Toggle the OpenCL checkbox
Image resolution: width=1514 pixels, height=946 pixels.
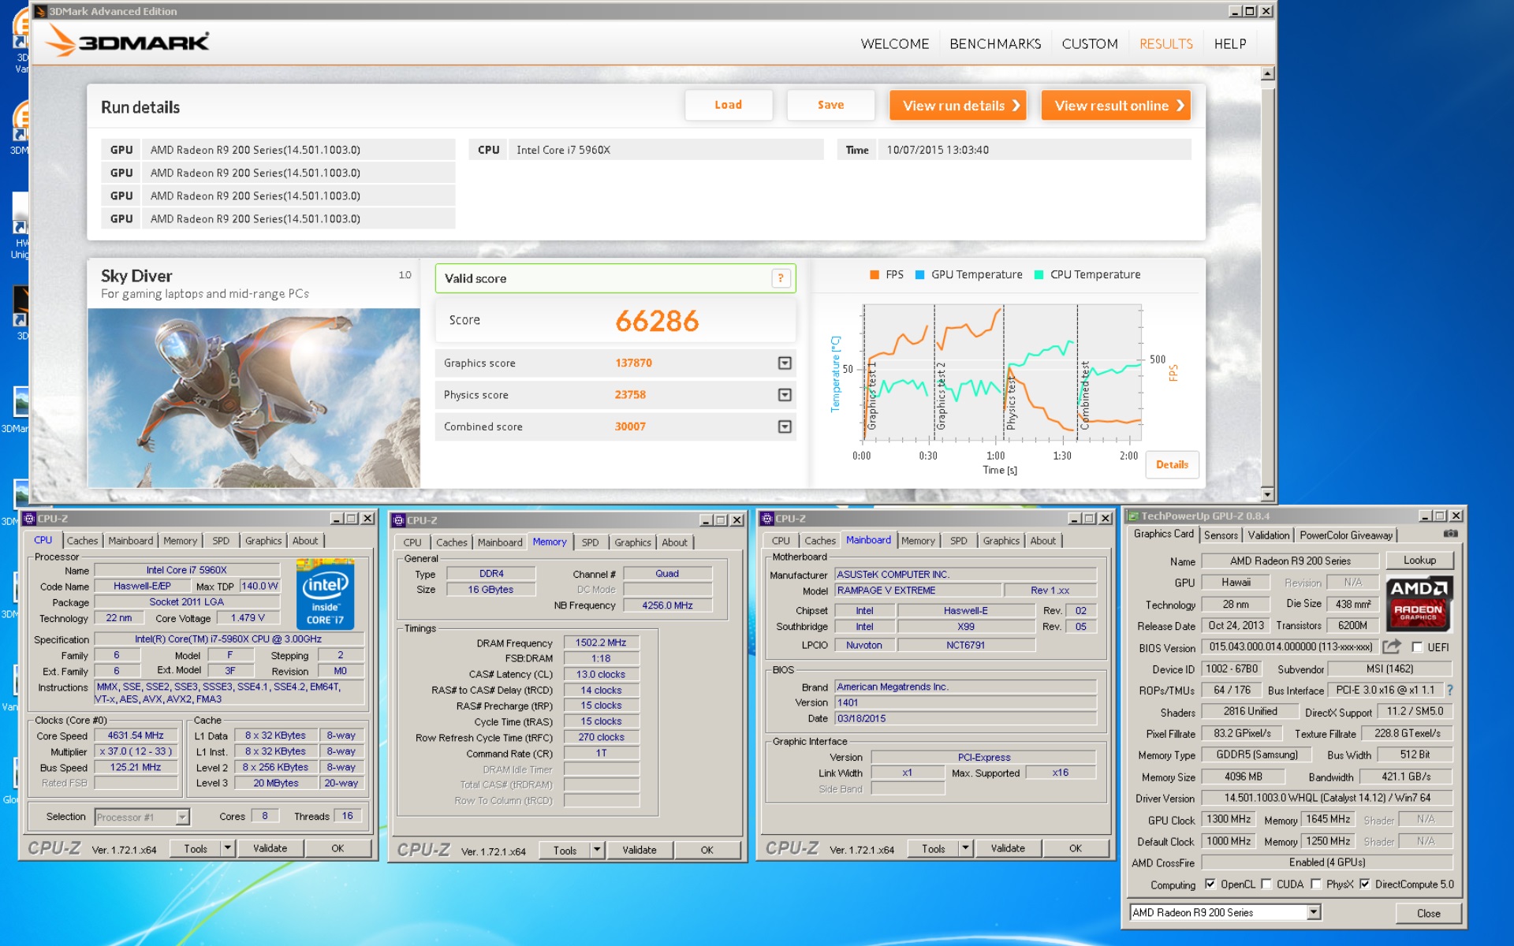[1210, 885]
